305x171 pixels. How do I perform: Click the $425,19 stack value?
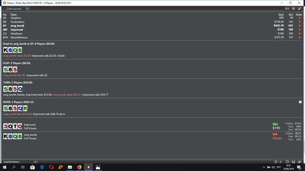point(278,26)
